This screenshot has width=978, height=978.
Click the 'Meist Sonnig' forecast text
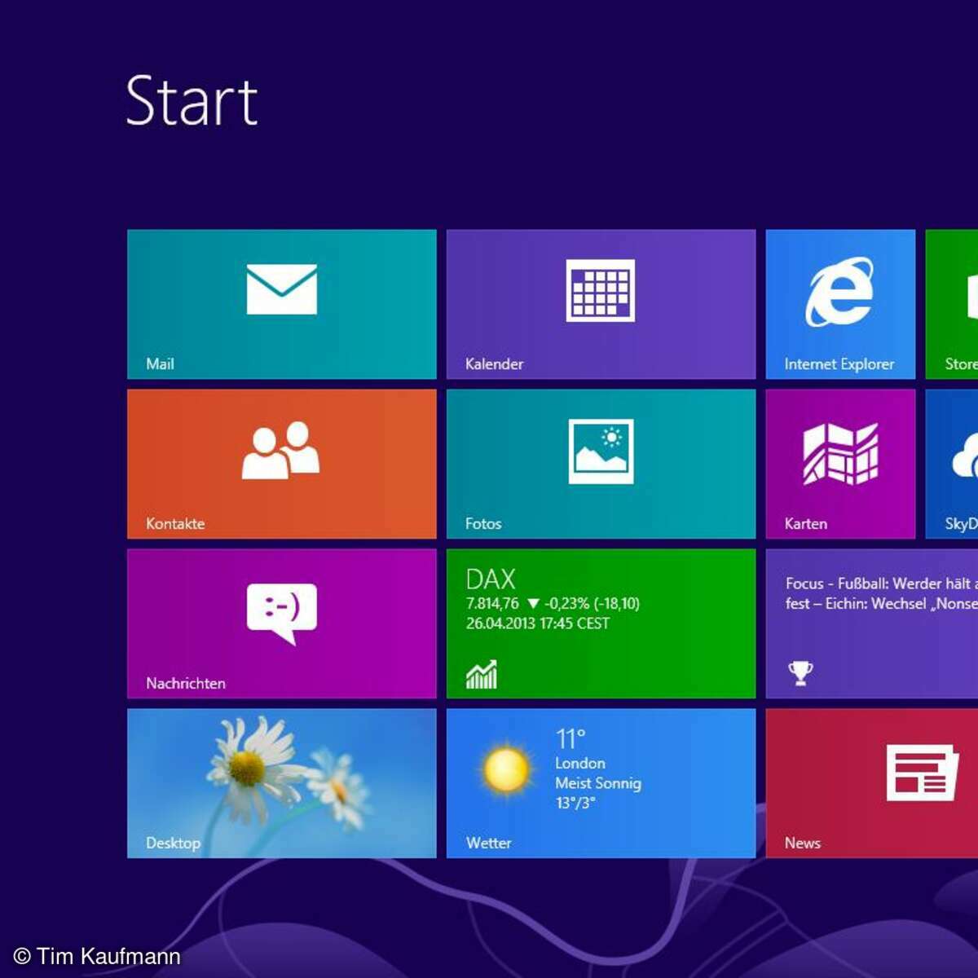pyautogui.click(x=597, y=783)
